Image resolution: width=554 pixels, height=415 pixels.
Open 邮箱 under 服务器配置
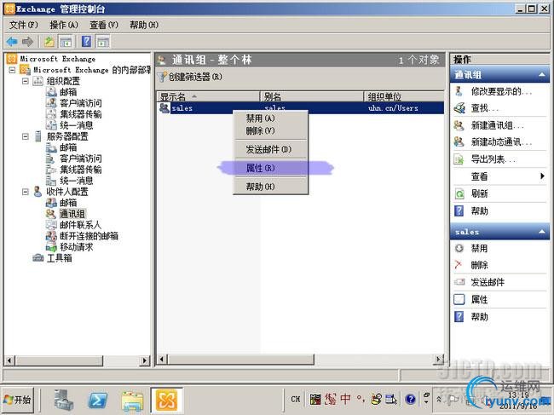pyautogui.click(x=68, y=147)
